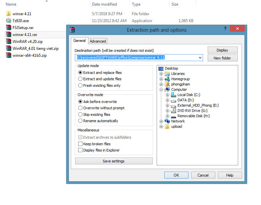261x205 pixels.
Task: Click the Removable Disk (H:) icon
Action: click(174, 117)
